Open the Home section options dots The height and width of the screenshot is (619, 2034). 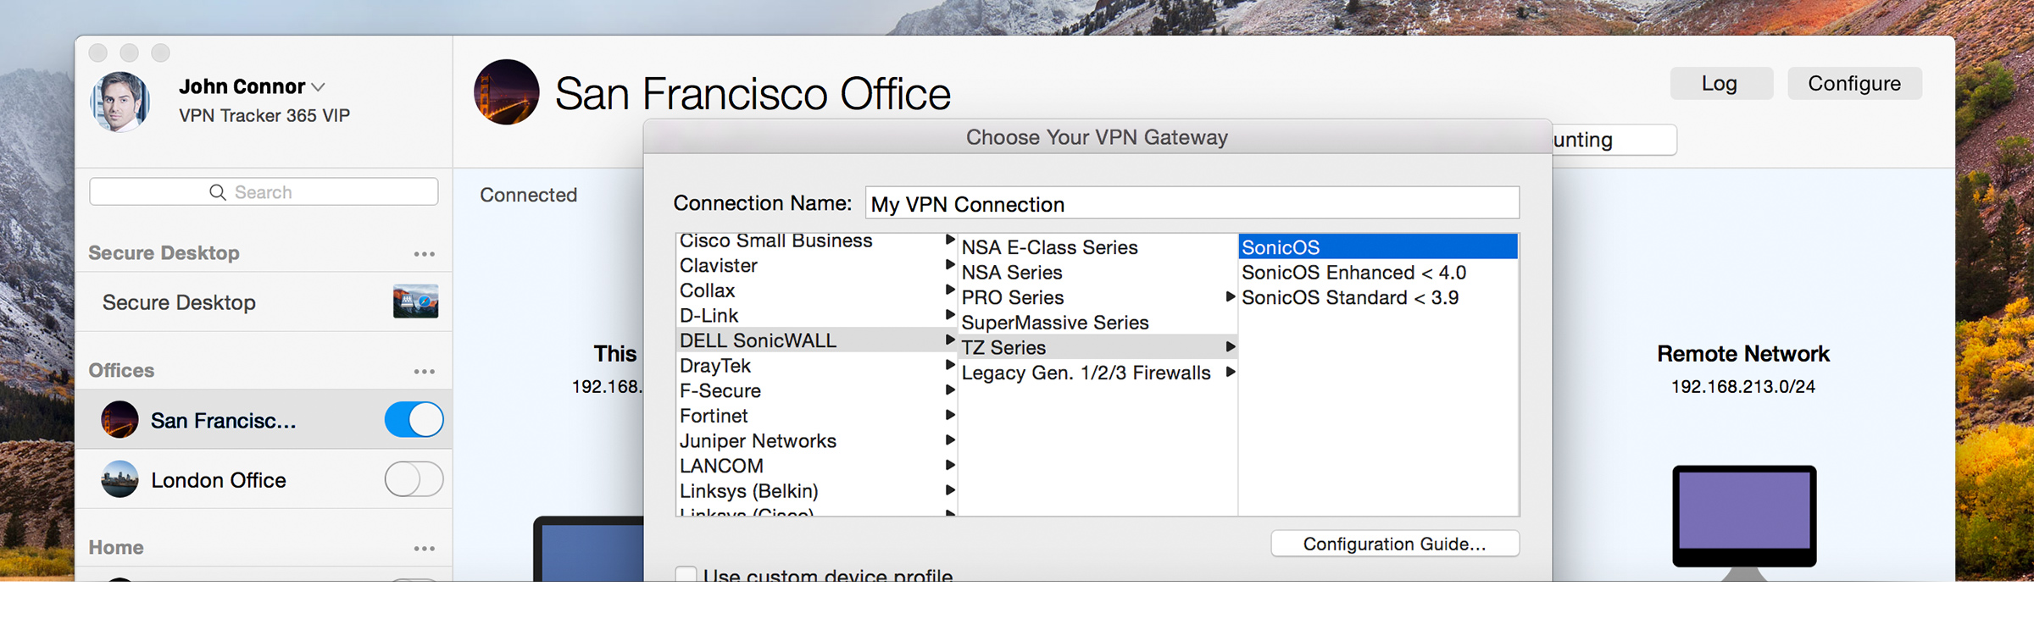(424, 548)
